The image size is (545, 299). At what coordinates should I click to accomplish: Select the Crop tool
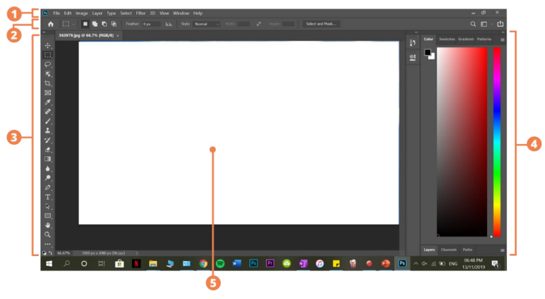(47, 83)
